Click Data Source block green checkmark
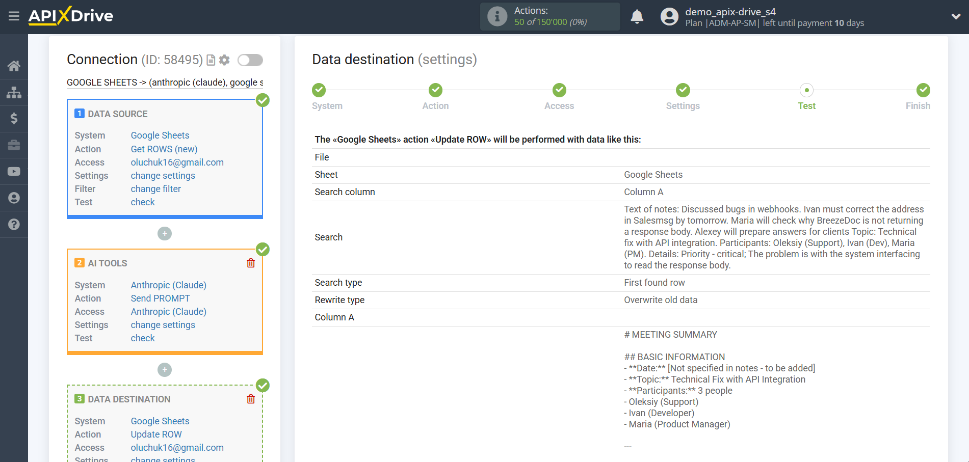 click(x=263, y=100)
